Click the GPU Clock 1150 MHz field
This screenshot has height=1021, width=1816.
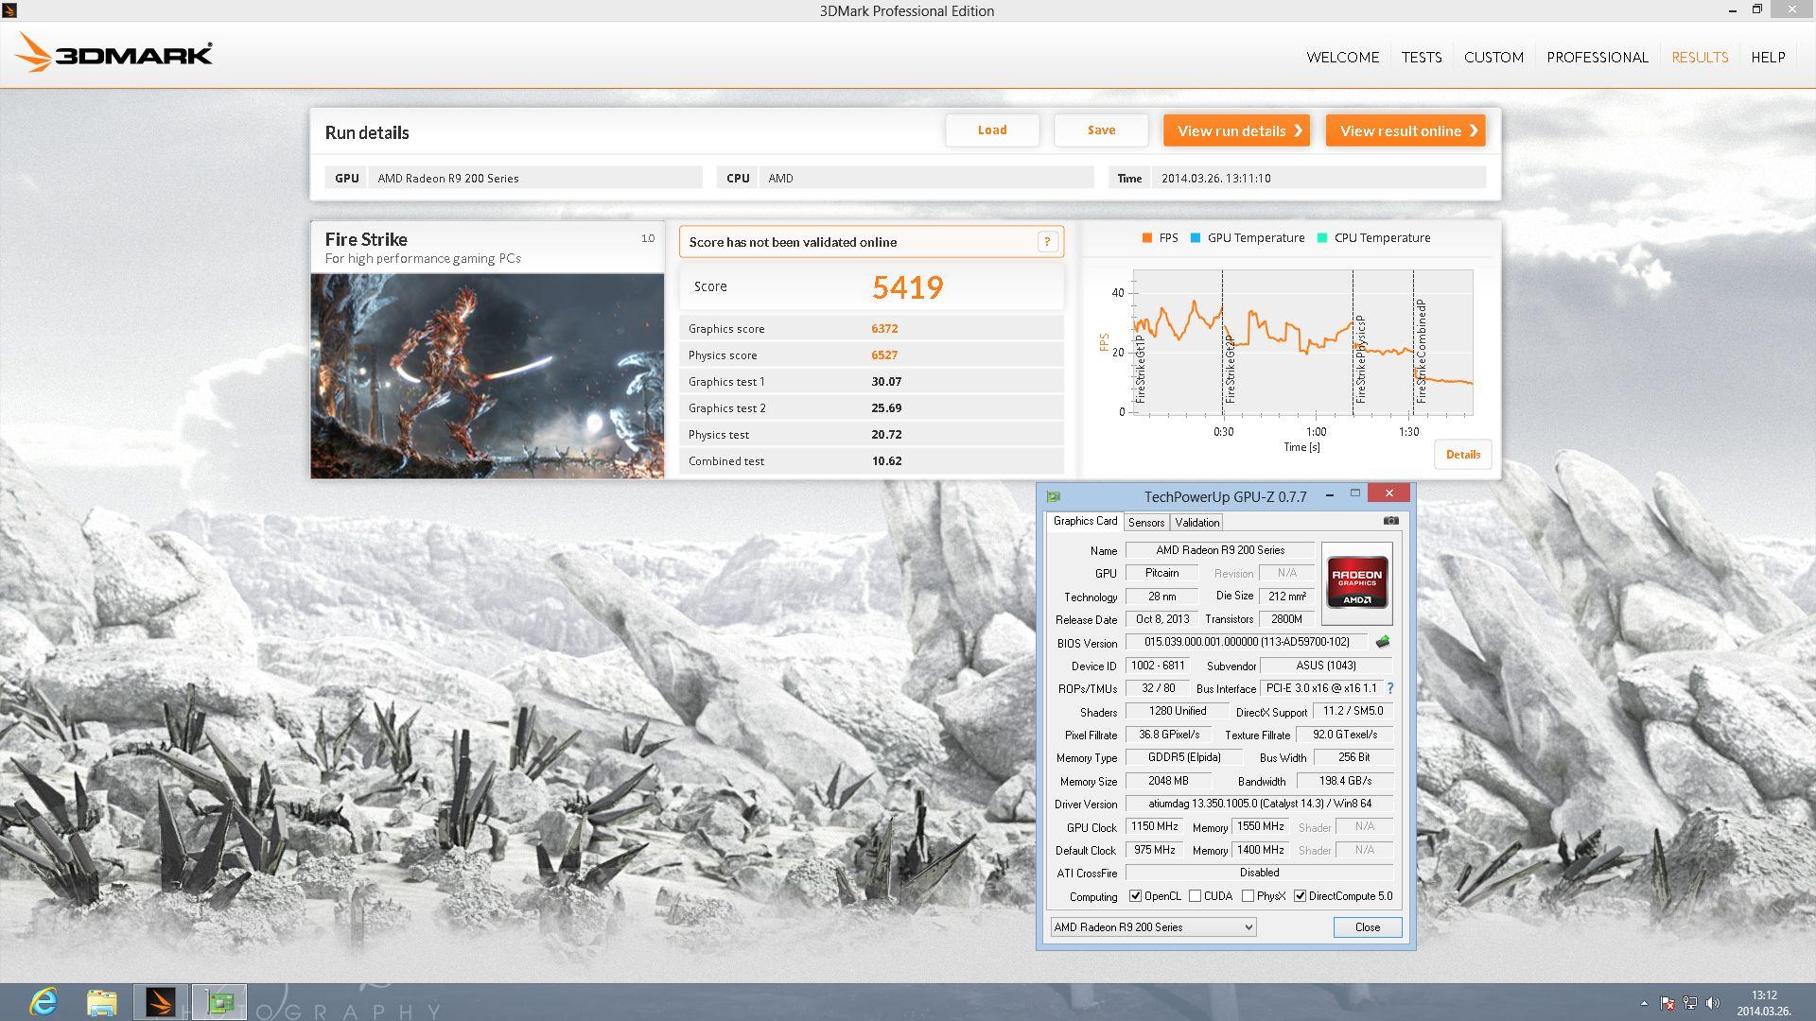pos(1155,826)
